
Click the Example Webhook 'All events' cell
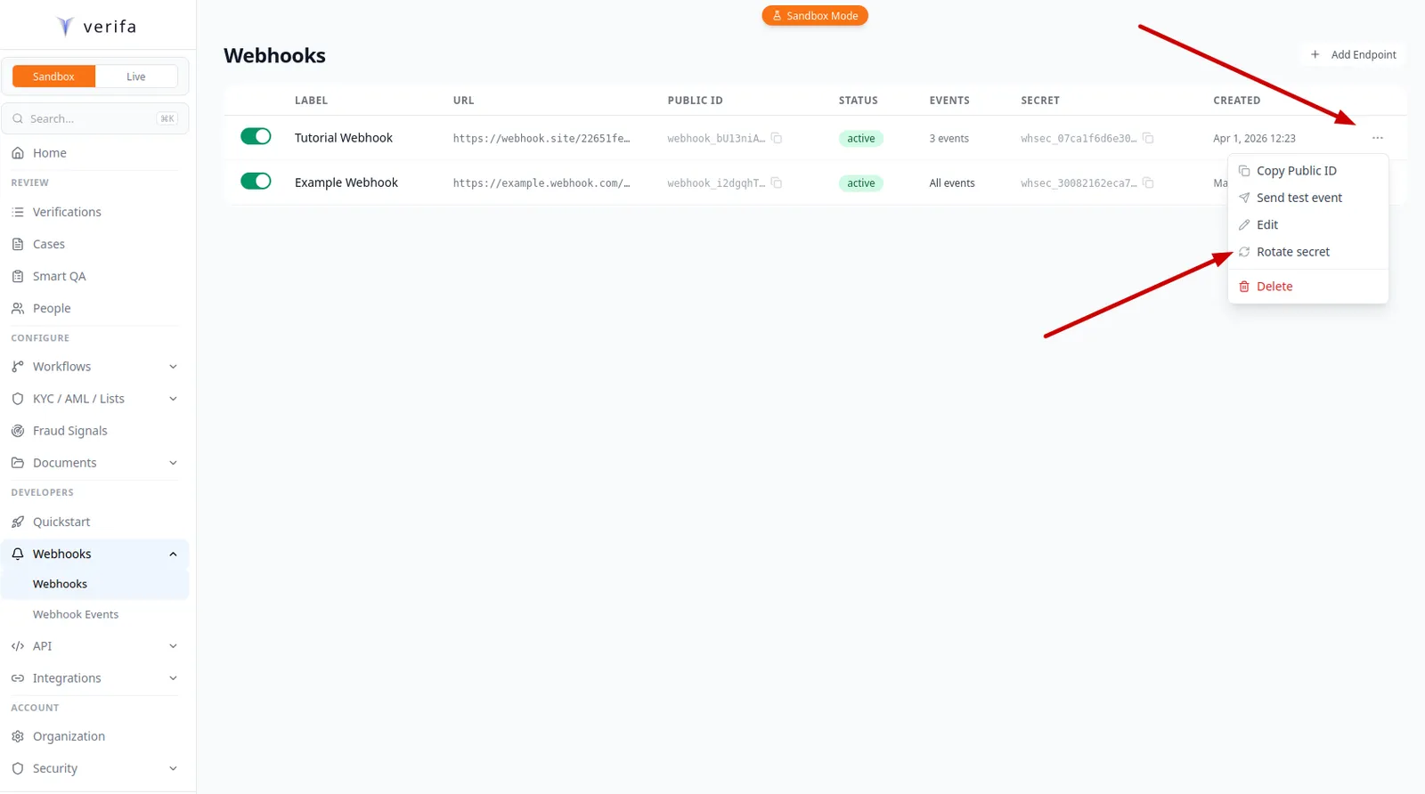[952, 183]
